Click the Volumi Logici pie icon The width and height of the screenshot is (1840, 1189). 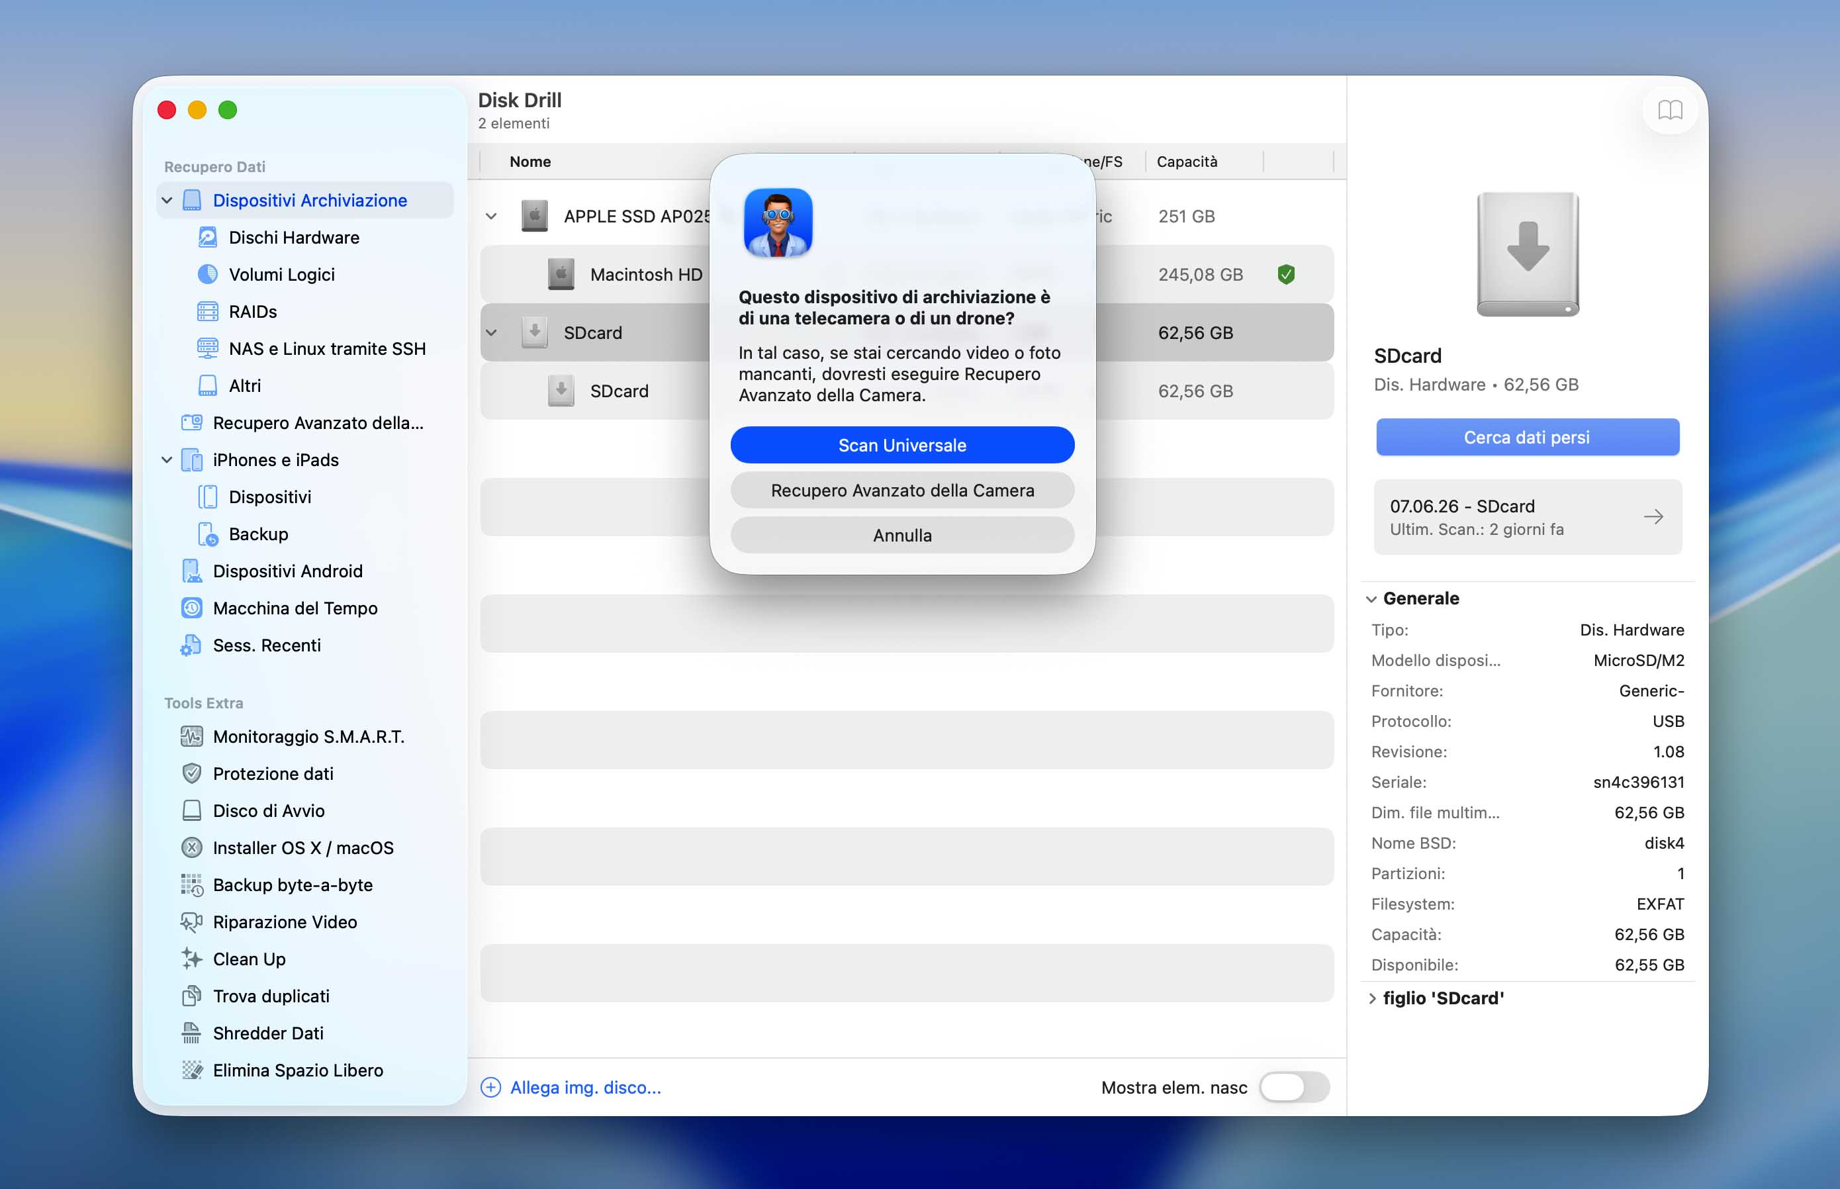(208, 274)
